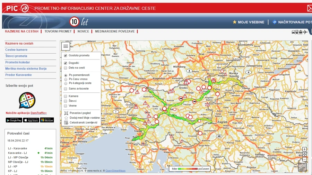This screenshot has width=312, height=175.
Task: Open the map layers hamburger menu
Action: [66, 46]
